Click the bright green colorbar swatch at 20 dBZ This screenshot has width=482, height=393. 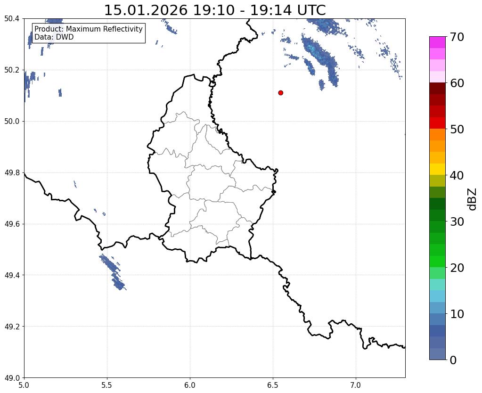tap(437, 262)
